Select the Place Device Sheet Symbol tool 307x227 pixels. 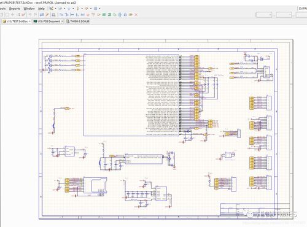click(x=115, y=15)
